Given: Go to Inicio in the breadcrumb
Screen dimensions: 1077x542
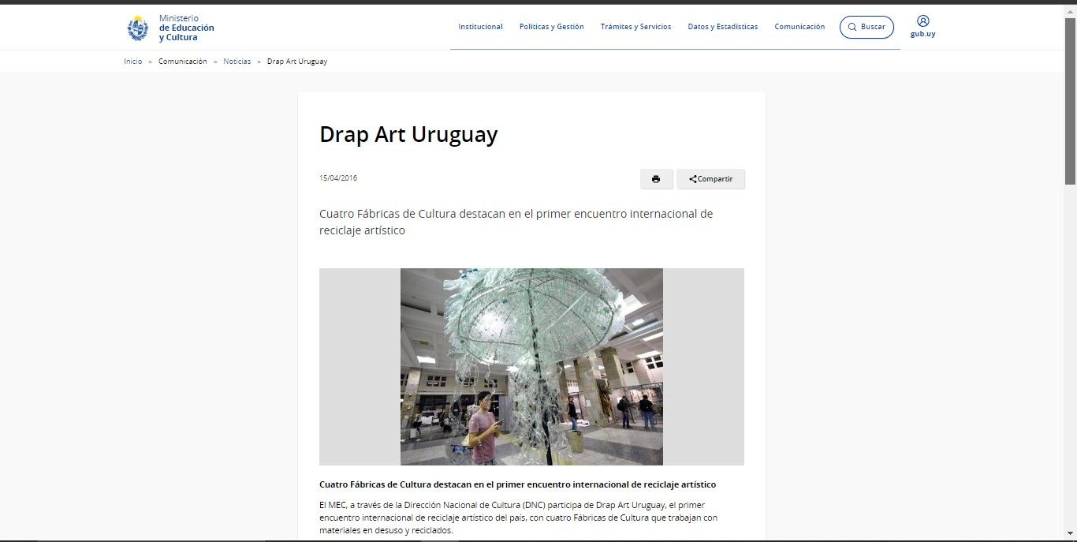Looking at the screenshot, I should tap(133, 62).
